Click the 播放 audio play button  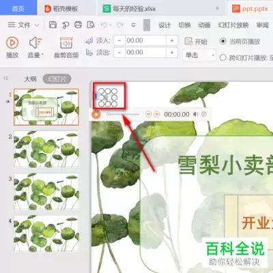pos(12,47)
